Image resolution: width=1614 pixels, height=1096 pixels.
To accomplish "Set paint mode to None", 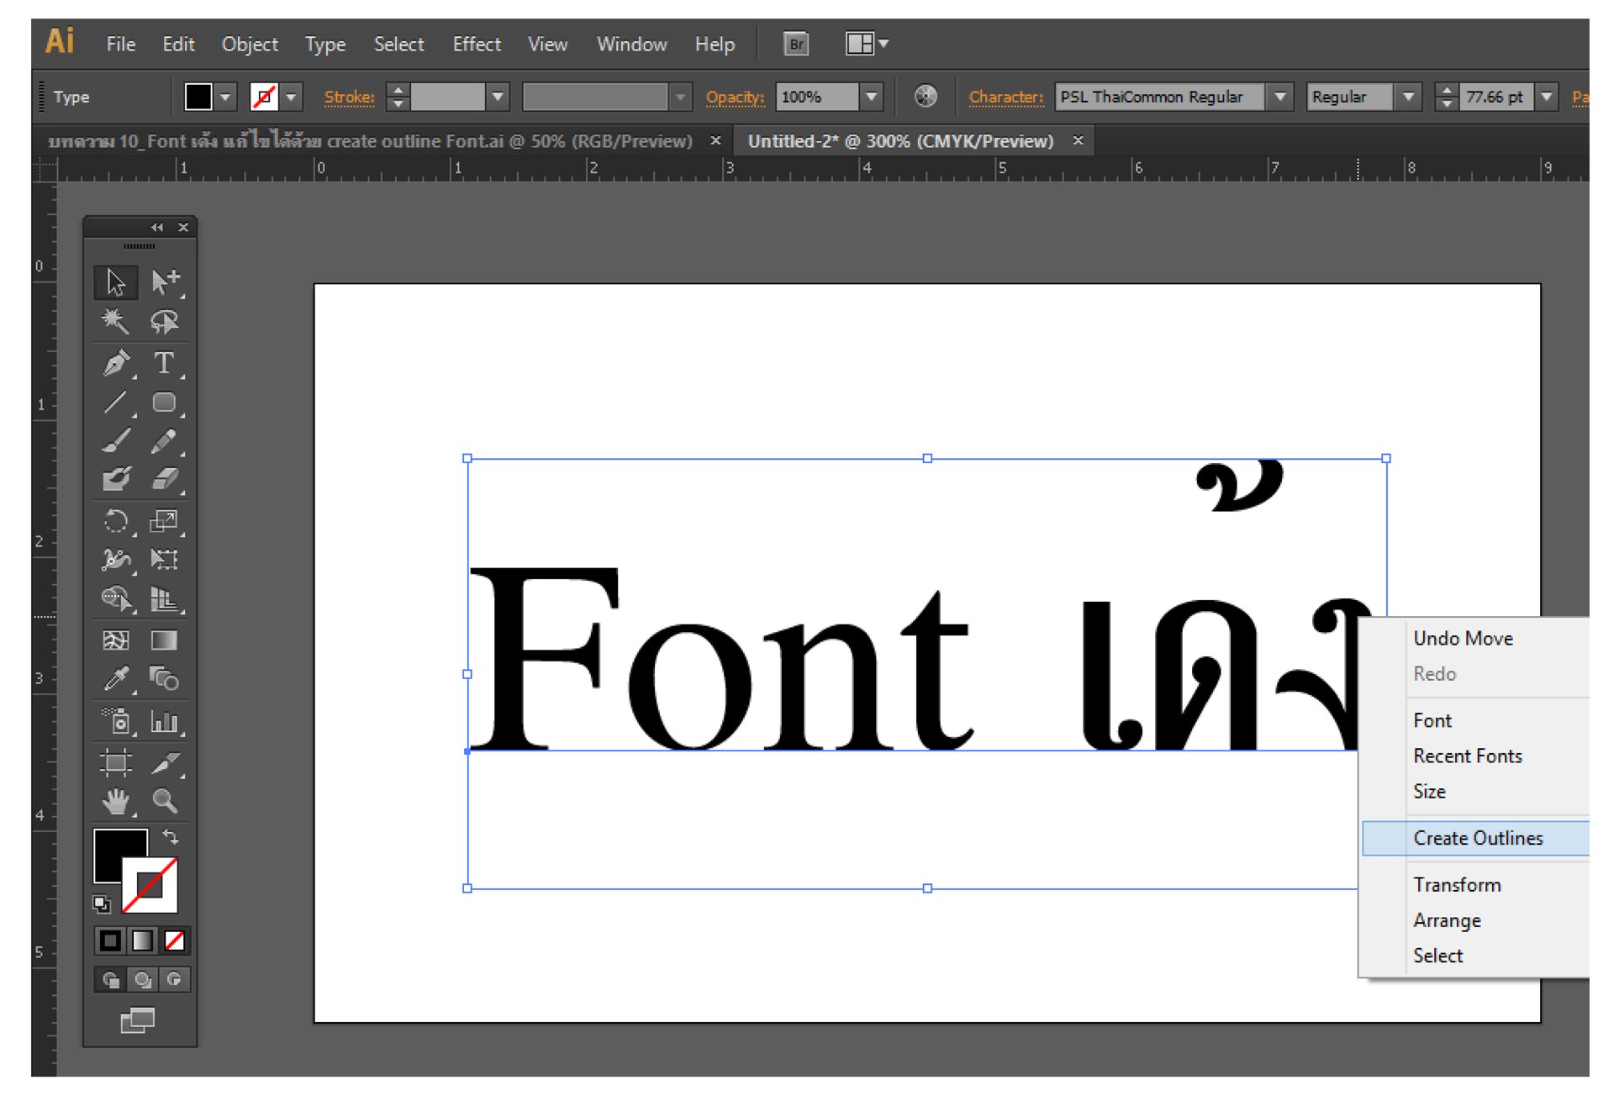I will click(x=175, y=941).
